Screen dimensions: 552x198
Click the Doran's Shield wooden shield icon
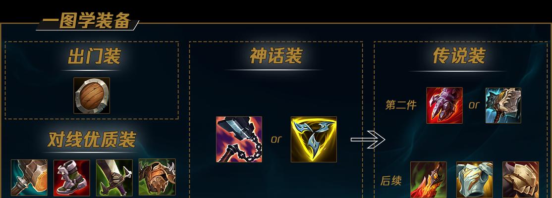(x=92, y=96)
